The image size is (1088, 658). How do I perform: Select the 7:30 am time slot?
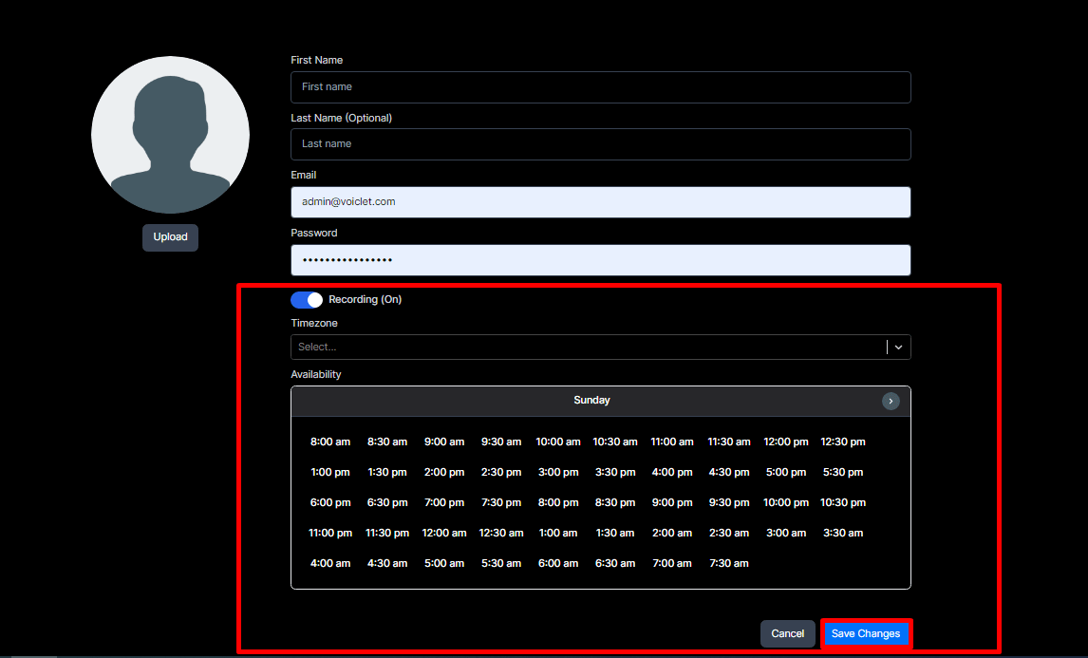(728, 564)
